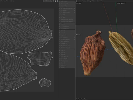The height and width of the screenshot is (100, 133).
Task: Click the Clear UV Pins command
Action: 67,6
